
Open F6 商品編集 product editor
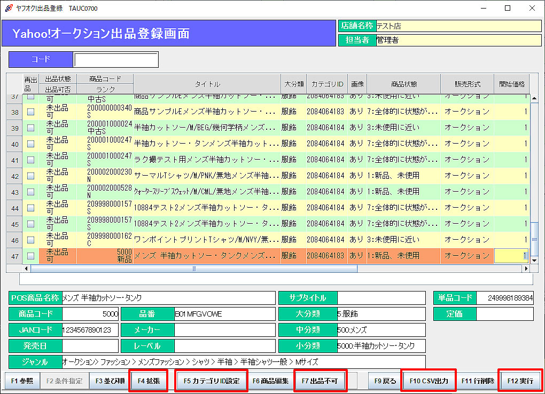click(x=271, y=381)
